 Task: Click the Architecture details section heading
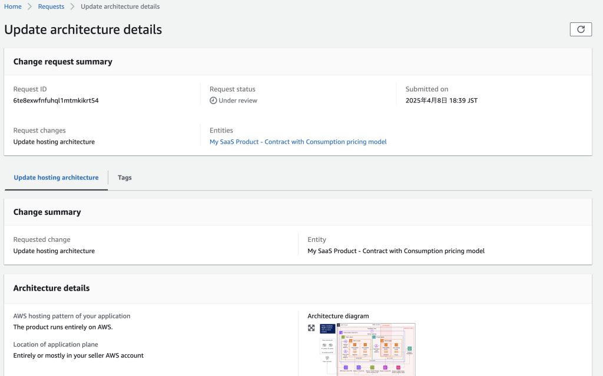tap(51, 288)
